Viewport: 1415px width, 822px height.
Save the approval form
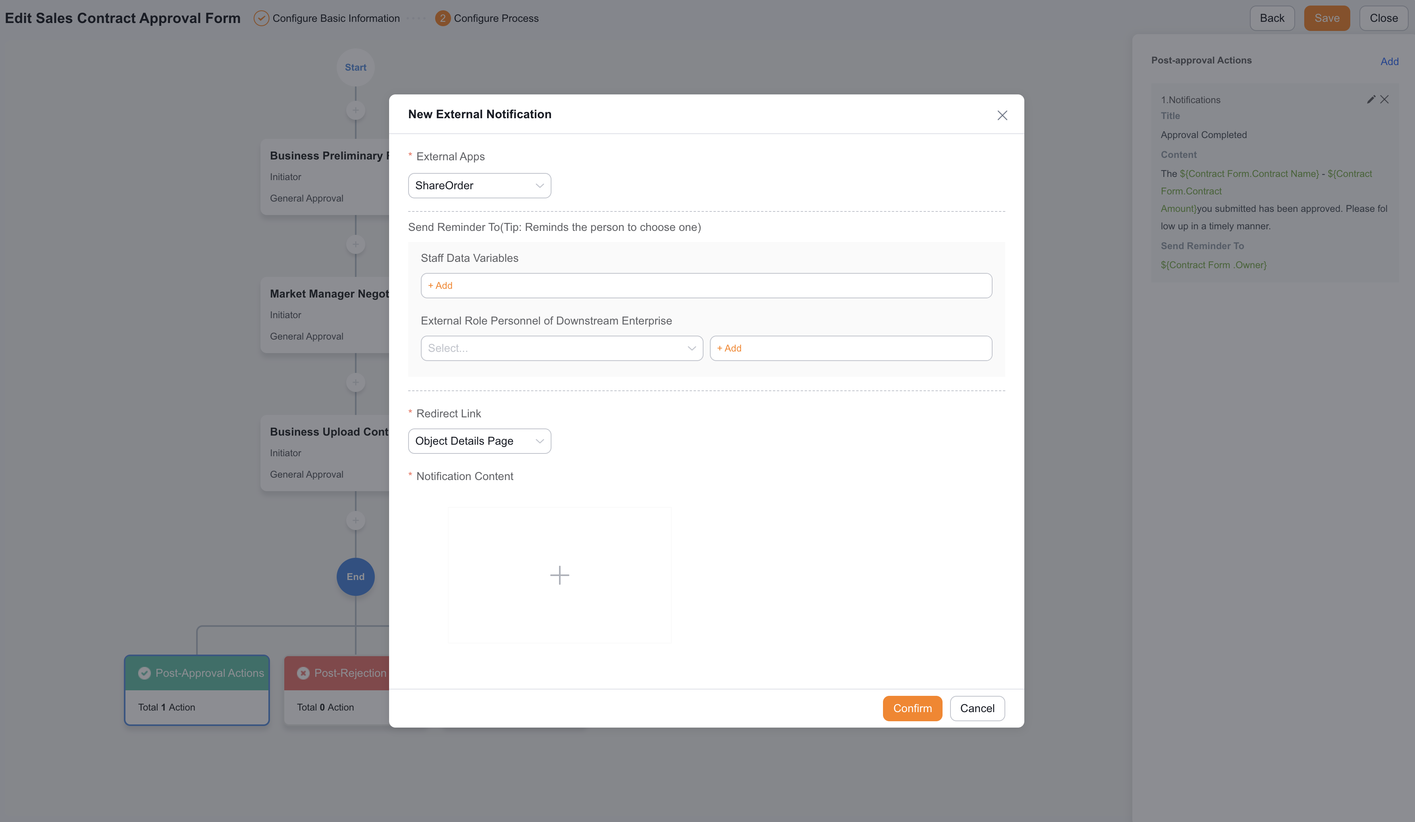click(1326, 18)
